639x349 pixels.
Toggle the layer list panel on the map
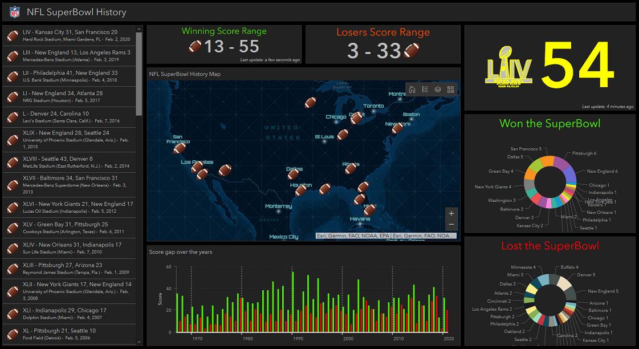pyautogui.click(x=438, y=90)
